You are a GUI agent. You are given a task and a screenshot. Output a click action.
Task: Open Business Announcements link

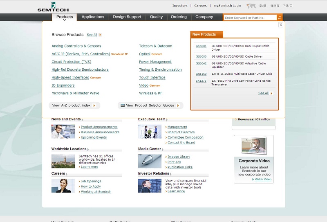100,132
